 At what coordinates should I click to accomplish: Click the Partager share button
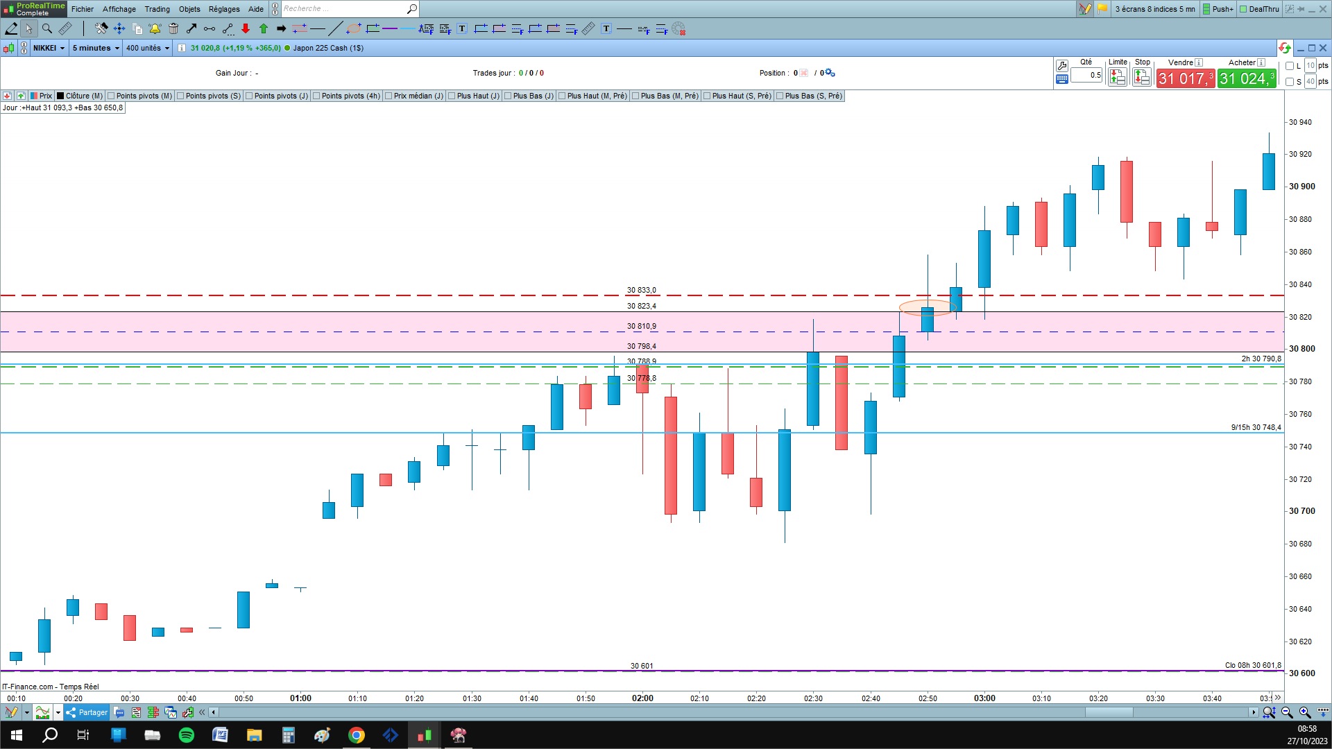click(87, 712)
